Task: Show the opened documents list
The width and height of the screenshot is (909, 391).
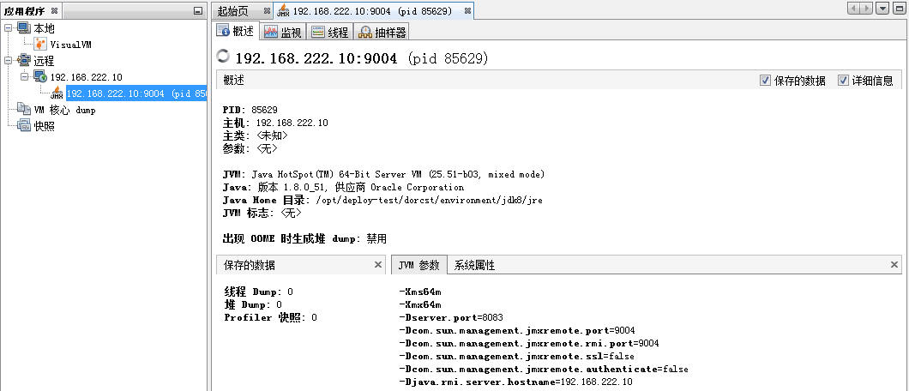Action: pos(882,8)
